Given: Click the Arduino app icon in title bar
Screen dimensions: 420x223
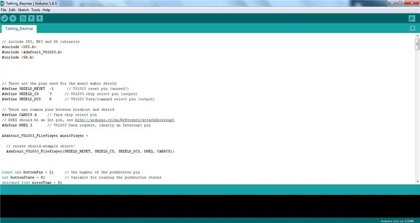Looking at the screenshot, I should (x=2, y=3).
